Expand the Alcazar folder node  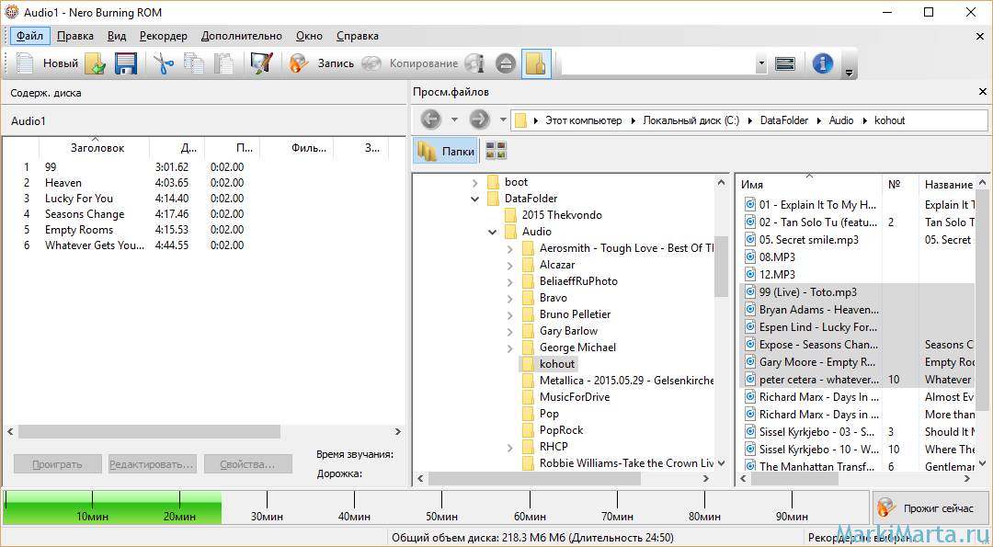[509, 266]
